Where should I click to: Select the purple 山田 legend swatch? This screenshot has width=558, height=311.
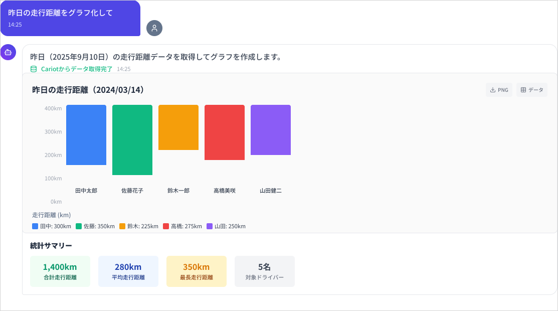coord(210,226)
